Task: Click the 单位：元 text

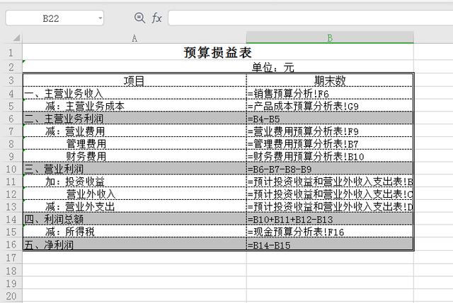Action: click(x=273, y=68)
